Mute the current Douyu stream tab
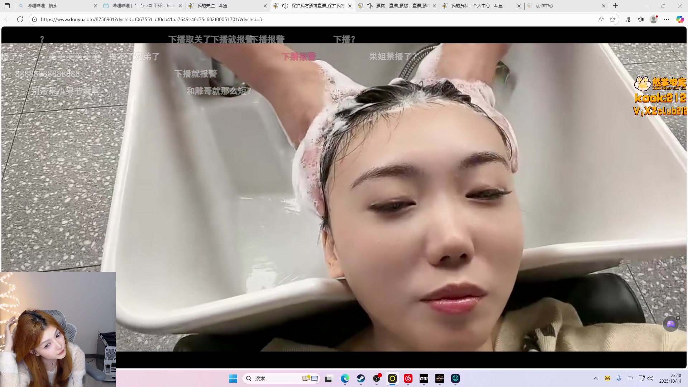 [285, 6]
